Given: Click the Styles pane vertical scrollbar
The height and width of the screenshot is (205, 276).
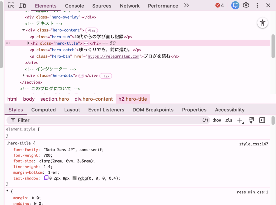Looking at the screenshot, I should (273, 120).
